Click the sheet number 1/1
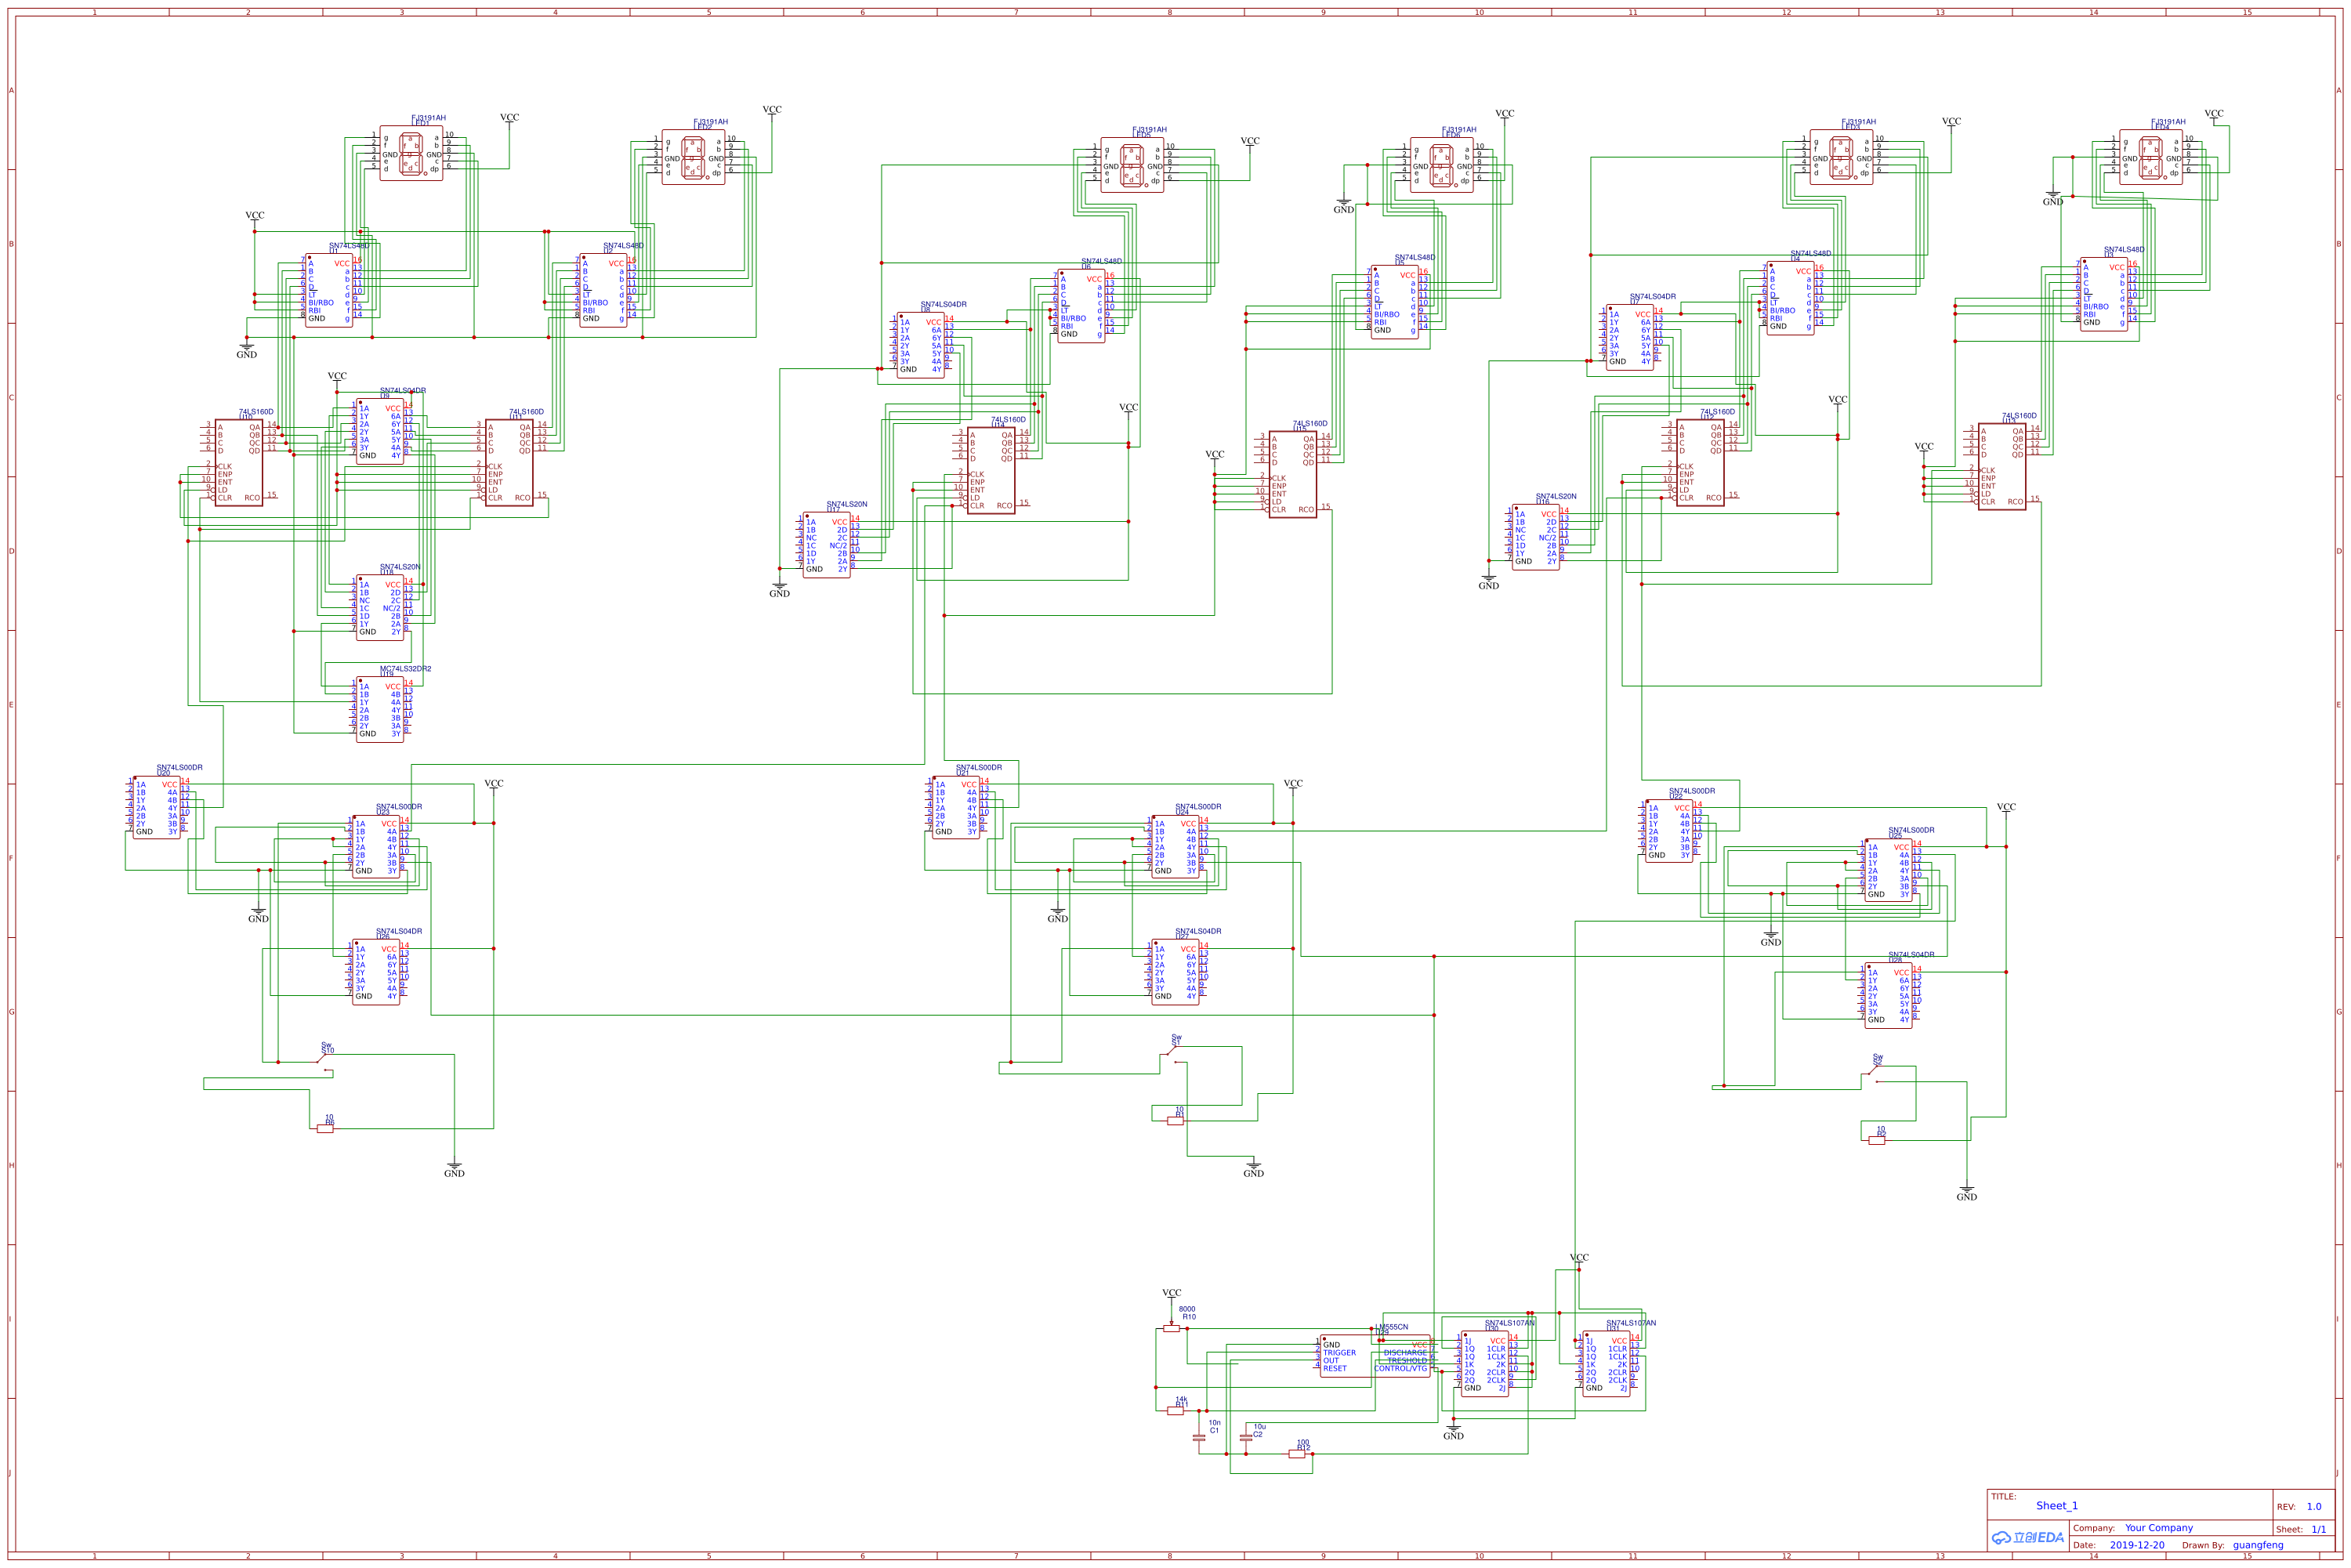Viewport: 2351px width, 1568px height. [x=2317, y=1529]
